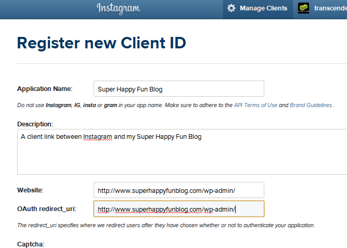Open the API Terms of Use link
The height and width of the screenshot is (248, 347).
255,105
